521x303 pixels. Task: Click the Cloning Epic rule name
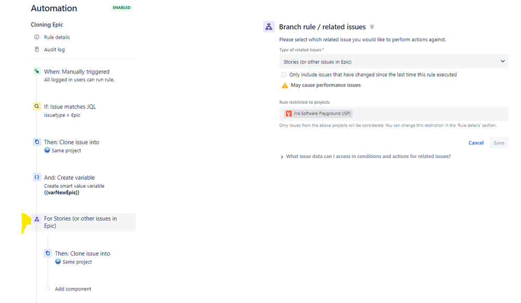(x=47, y=25)
